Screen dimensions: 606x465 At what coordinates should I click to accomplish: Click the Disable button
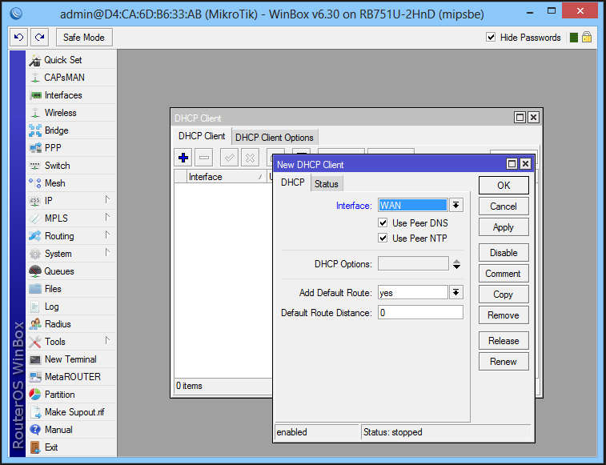coord(504,253)
